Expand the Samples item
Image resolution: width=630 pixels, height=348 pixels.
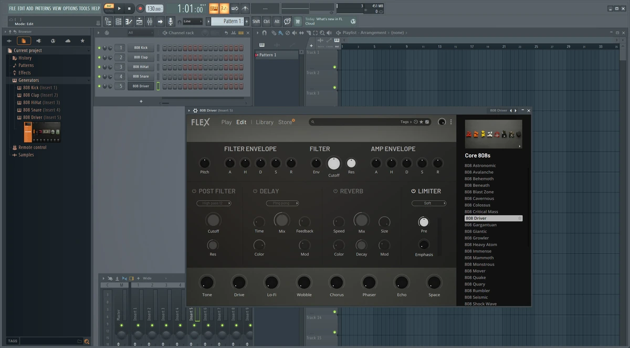(26, 155)
